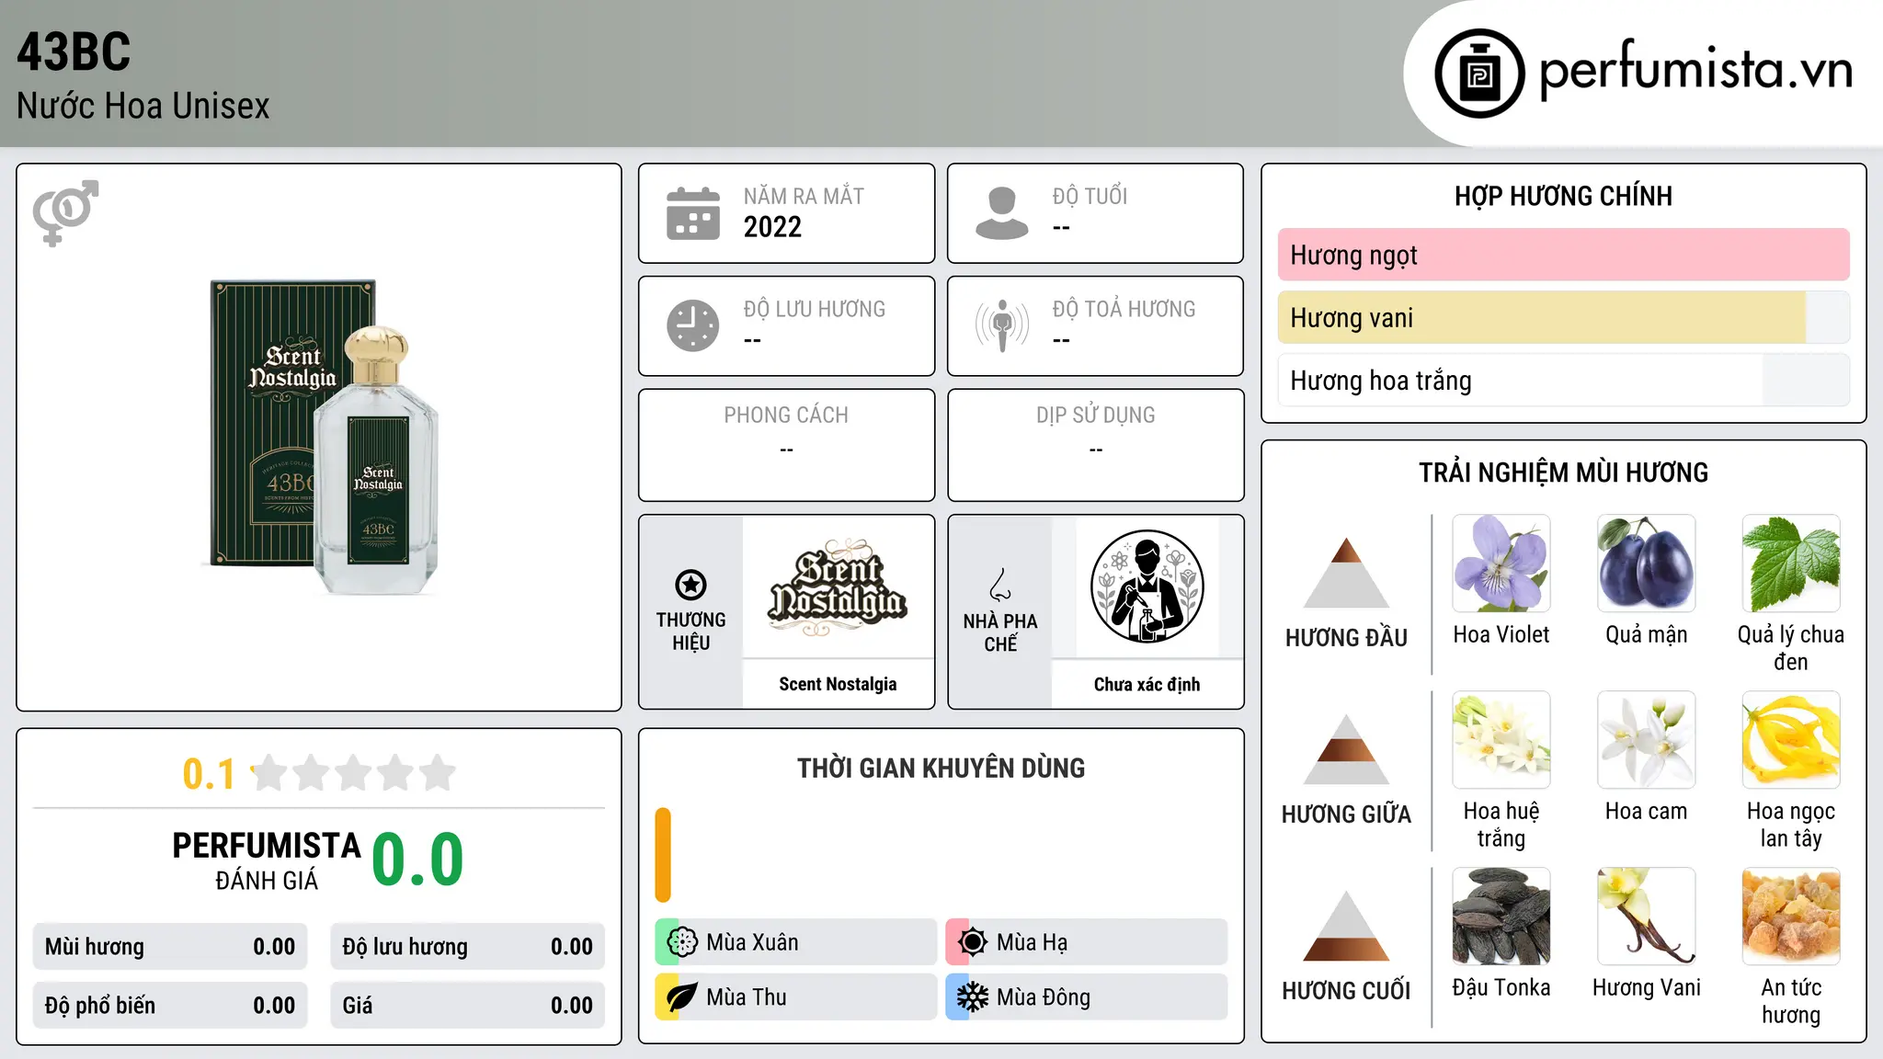Click the Dịp sử dụng card
This screenshot has width=1883, height=1059.
coord(1095,445)
